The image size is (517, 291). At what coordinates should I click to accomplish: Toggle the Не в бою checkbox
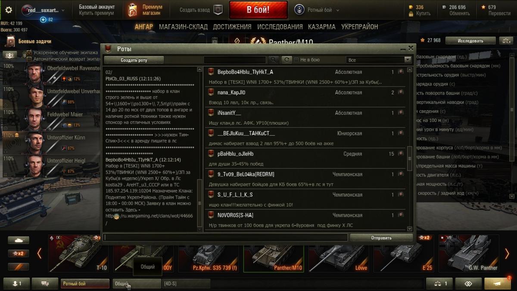(x=296, y=60)
